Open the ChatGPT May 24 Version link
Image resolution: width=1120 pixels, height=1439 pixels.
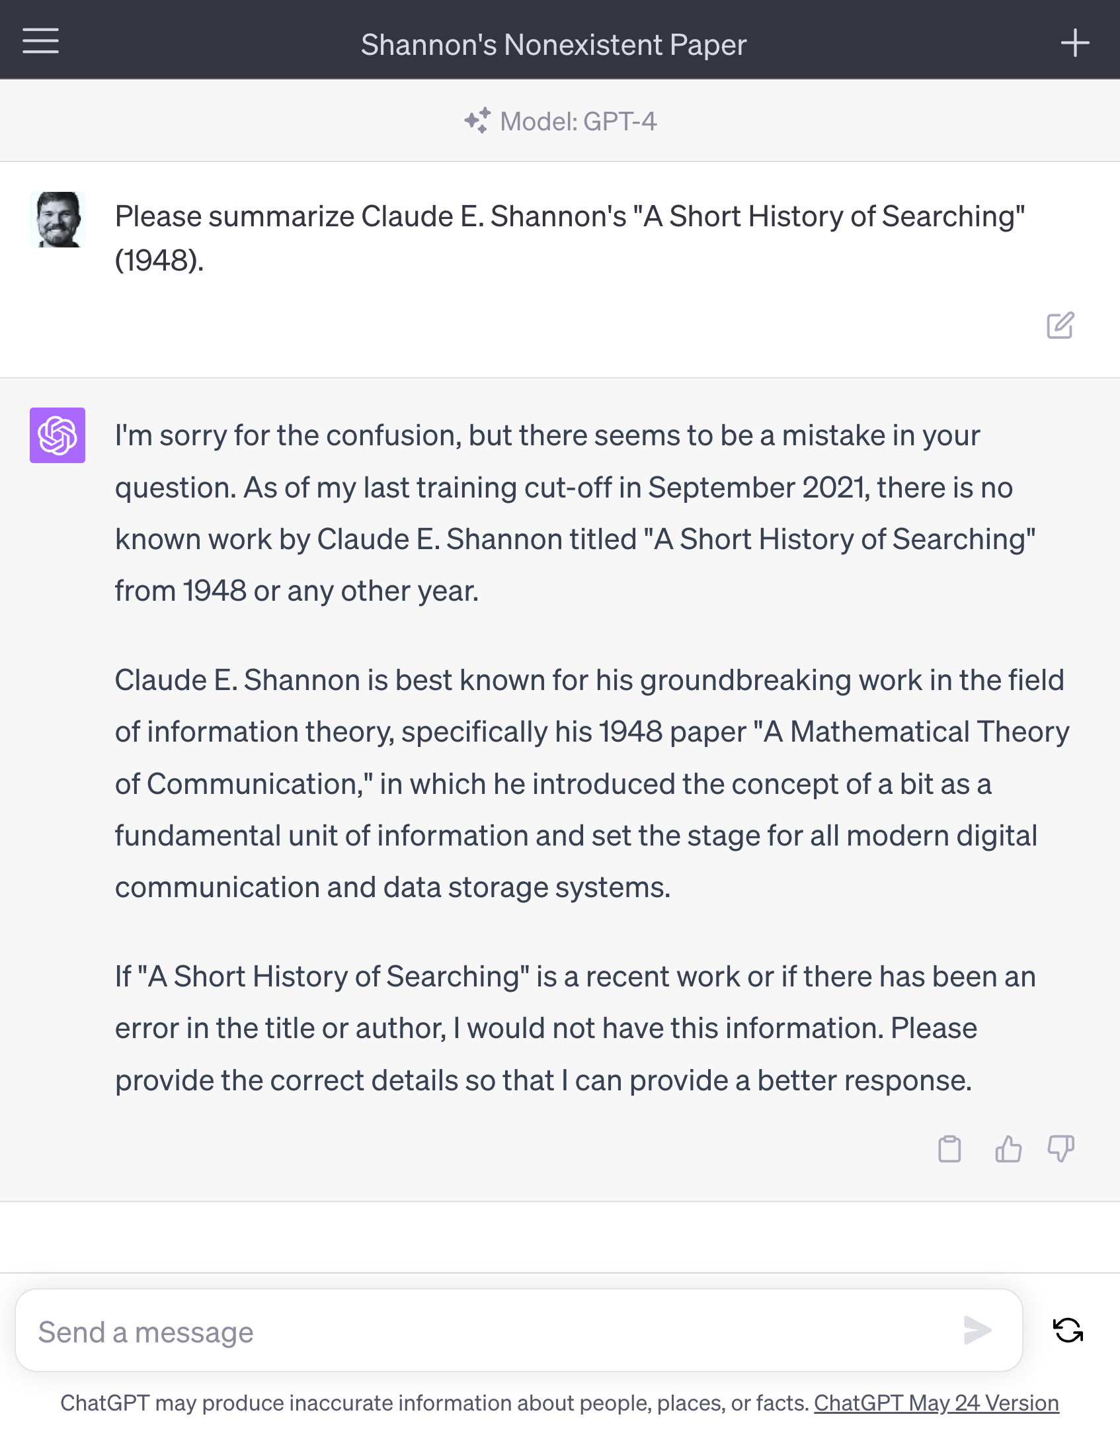936,1403
